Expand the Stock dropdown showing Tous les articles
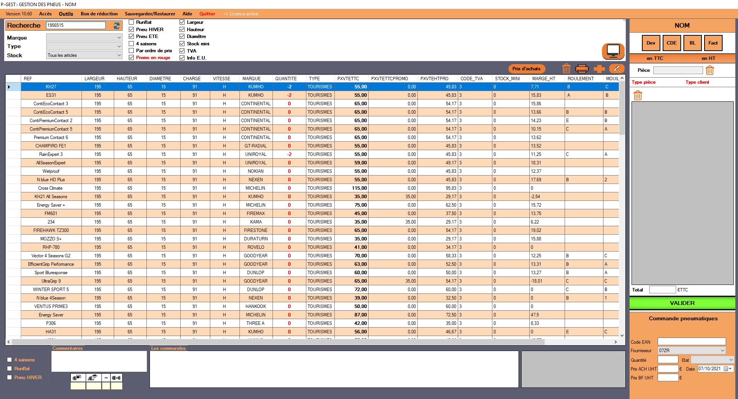Image resolution: width=738 pixels, height=399 pixels. [84, 55]
